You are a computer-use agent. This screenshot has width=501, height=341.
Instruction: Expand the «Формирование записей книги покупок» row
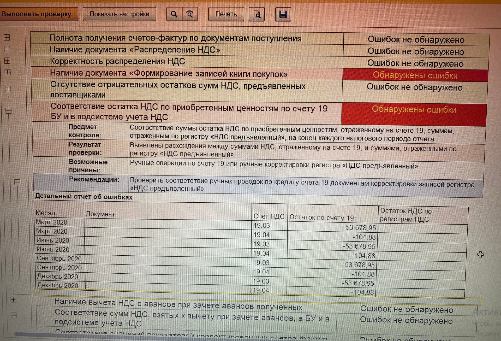click(8, 72)
